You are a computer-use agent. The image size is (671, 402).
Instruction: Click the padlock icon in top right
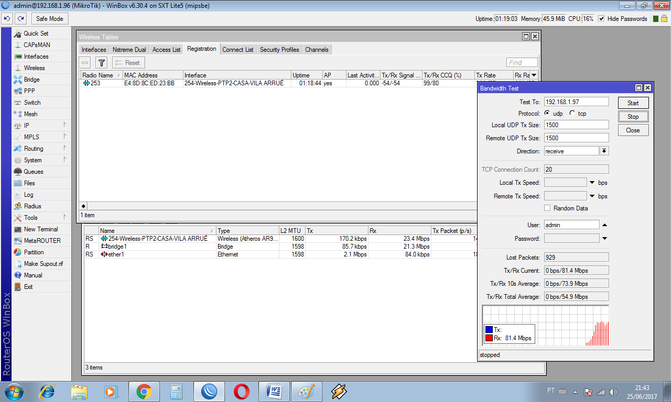coord(664,18)
